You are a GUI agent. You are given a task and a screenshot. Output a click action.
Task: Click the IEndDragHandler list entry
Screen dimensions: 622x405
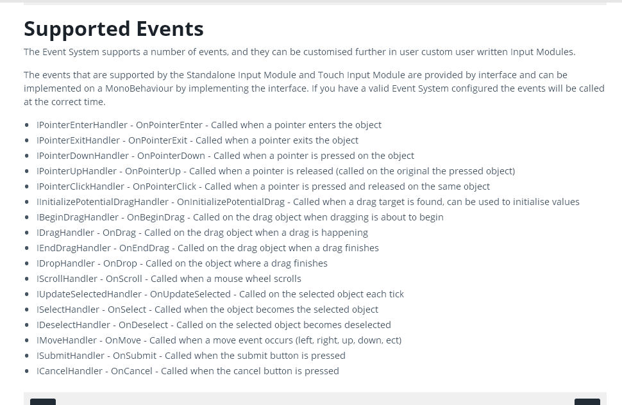(207, 248)
